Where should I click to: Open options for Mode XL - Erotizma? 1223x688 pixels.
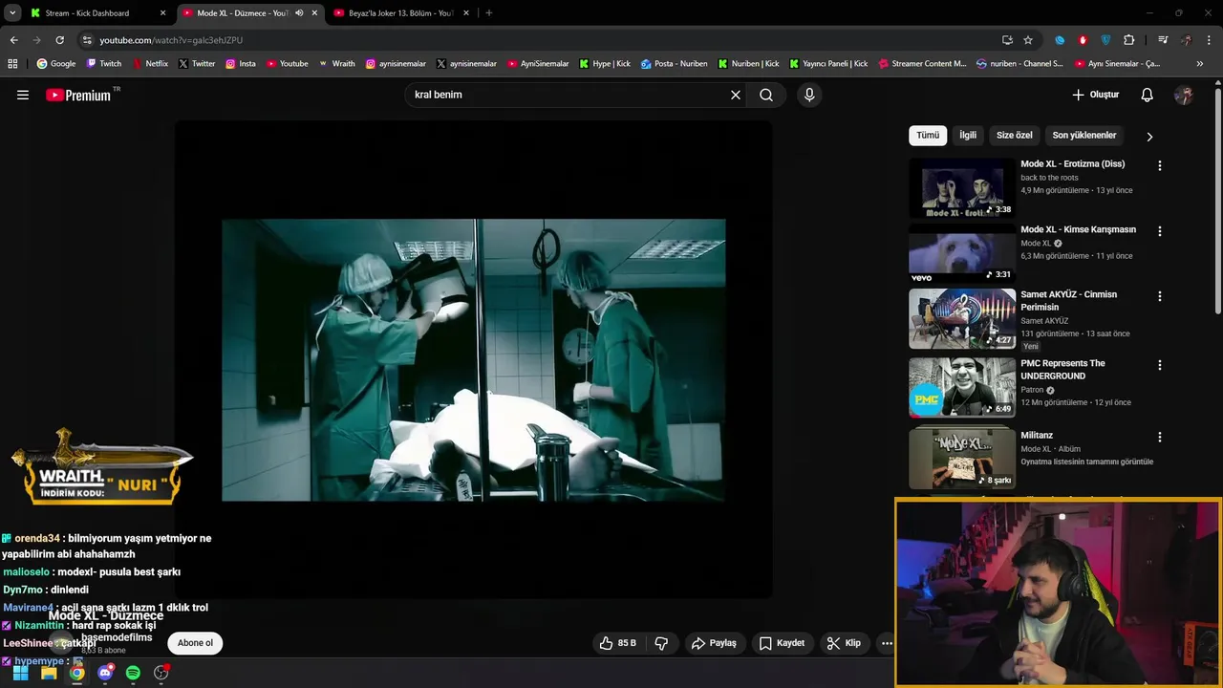(x=1160, y=165)
